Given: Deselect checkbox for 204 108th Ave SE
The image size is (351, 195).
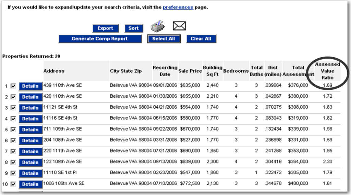Looking at the screenshot, I should pos(13,141).
